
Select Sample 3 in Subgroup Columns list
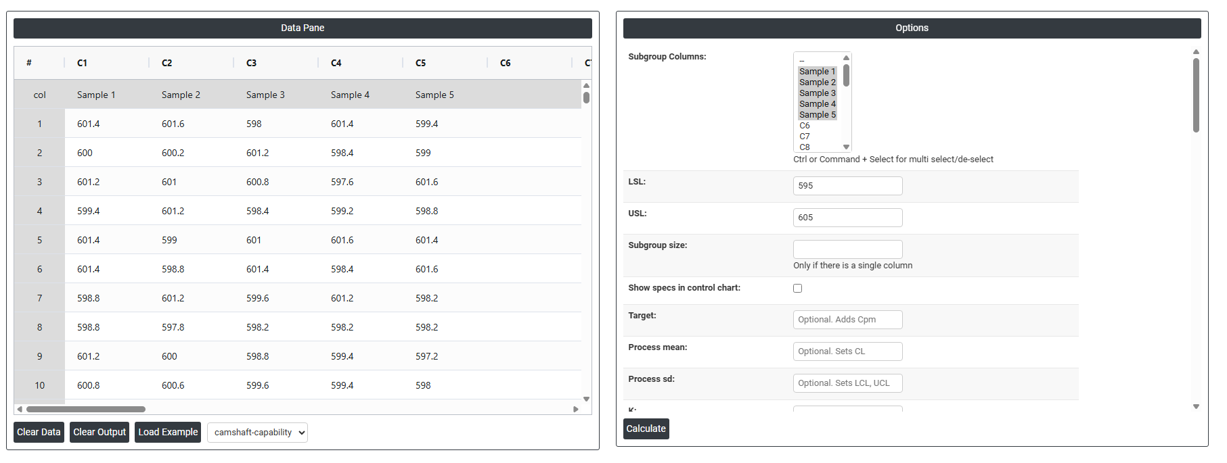[817, 93]
